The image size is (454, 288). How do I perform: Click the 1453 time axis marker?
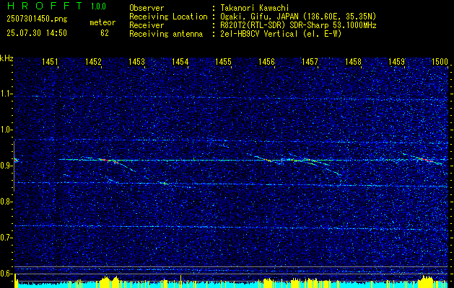point(136,61)
